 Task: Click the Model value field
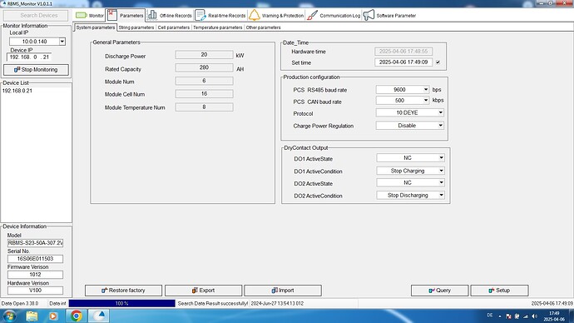pyautogui.click(x=35, y=243)
